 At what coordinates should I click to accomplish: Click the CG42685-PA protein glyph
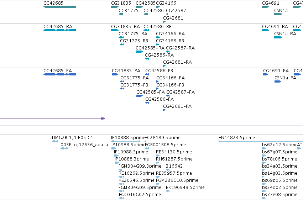coord(60,74)
